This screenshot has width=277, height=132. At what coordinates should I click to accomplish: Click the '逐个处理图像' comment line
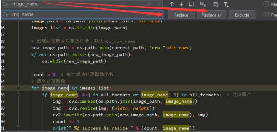(48, 81)
